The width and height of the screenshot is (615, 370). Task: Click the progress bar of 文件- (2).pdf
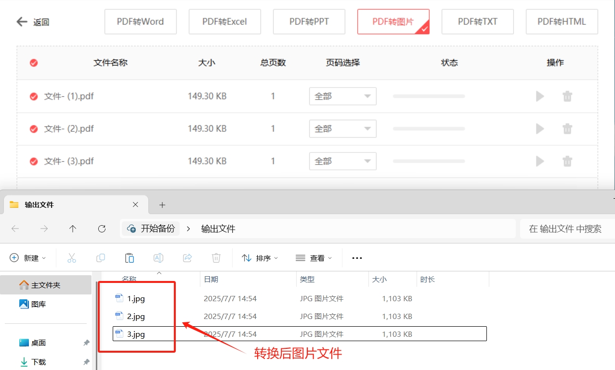pyautogui.click(x=428, y=128)
